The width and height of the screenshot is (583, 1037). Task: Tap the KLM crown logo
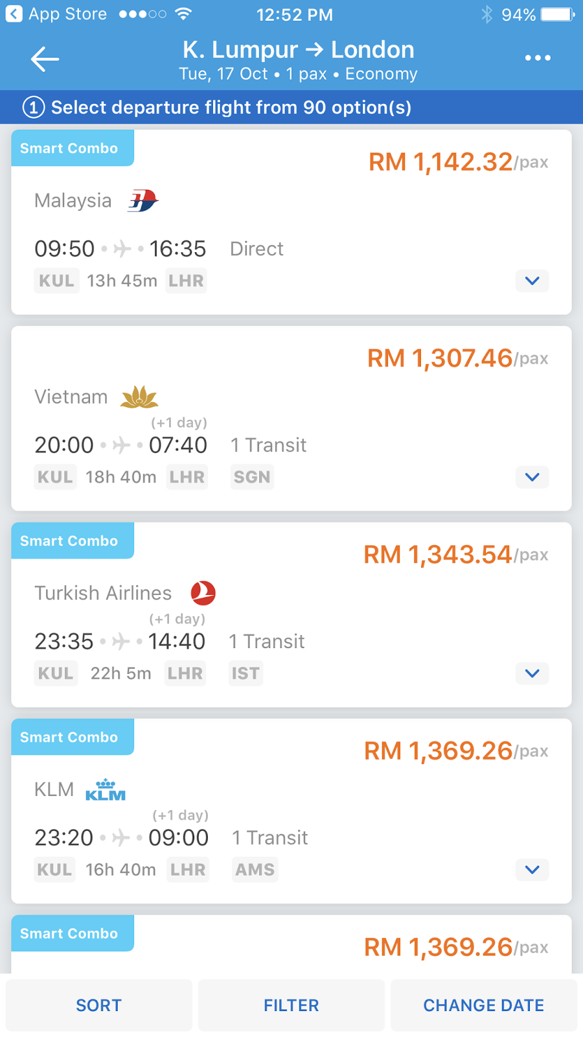click(x=106, y=790)
